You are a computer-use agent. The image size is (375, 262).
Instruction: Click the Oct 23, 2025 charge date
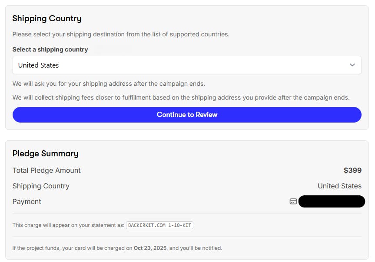[150, 248]
